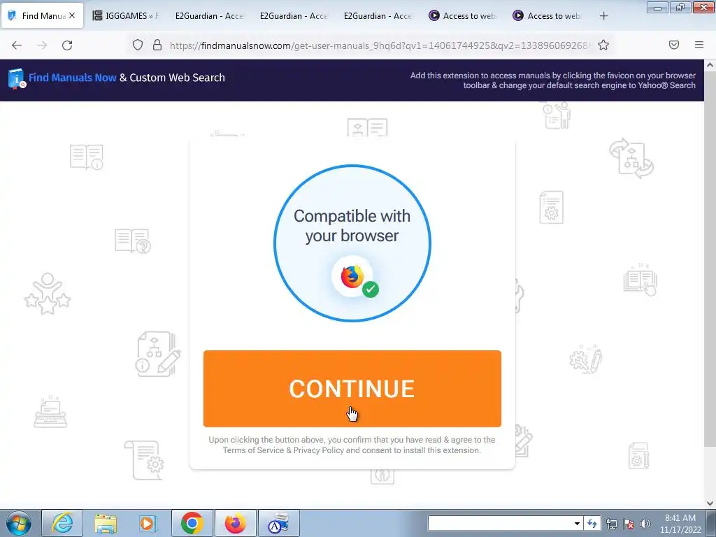The image size is (716, 537).
Task: Bookmark this page with star icon
Action: point(603,45)
